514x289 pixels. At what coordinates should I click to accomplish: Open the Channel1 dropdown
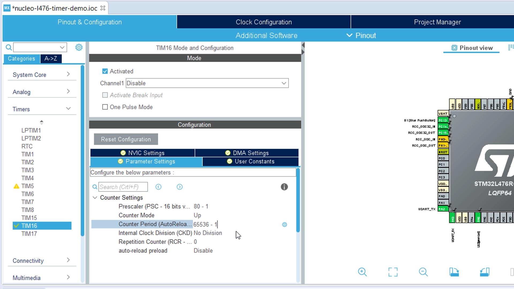[207, 83]
